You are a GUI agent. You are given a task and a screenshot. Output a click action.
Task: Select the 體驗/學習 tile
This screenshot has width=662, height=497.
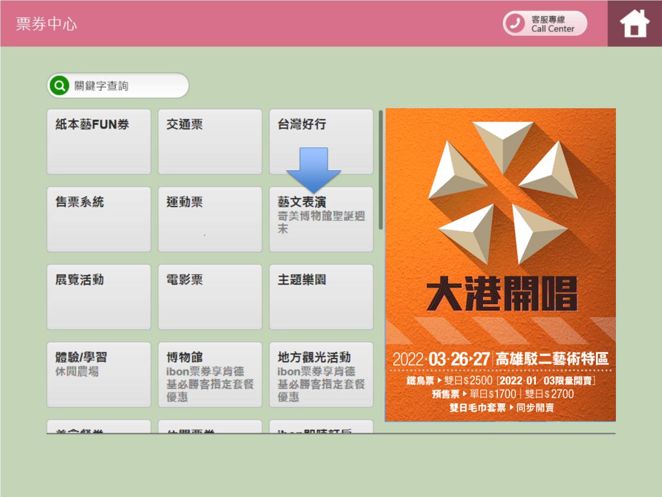coord(99,375)
